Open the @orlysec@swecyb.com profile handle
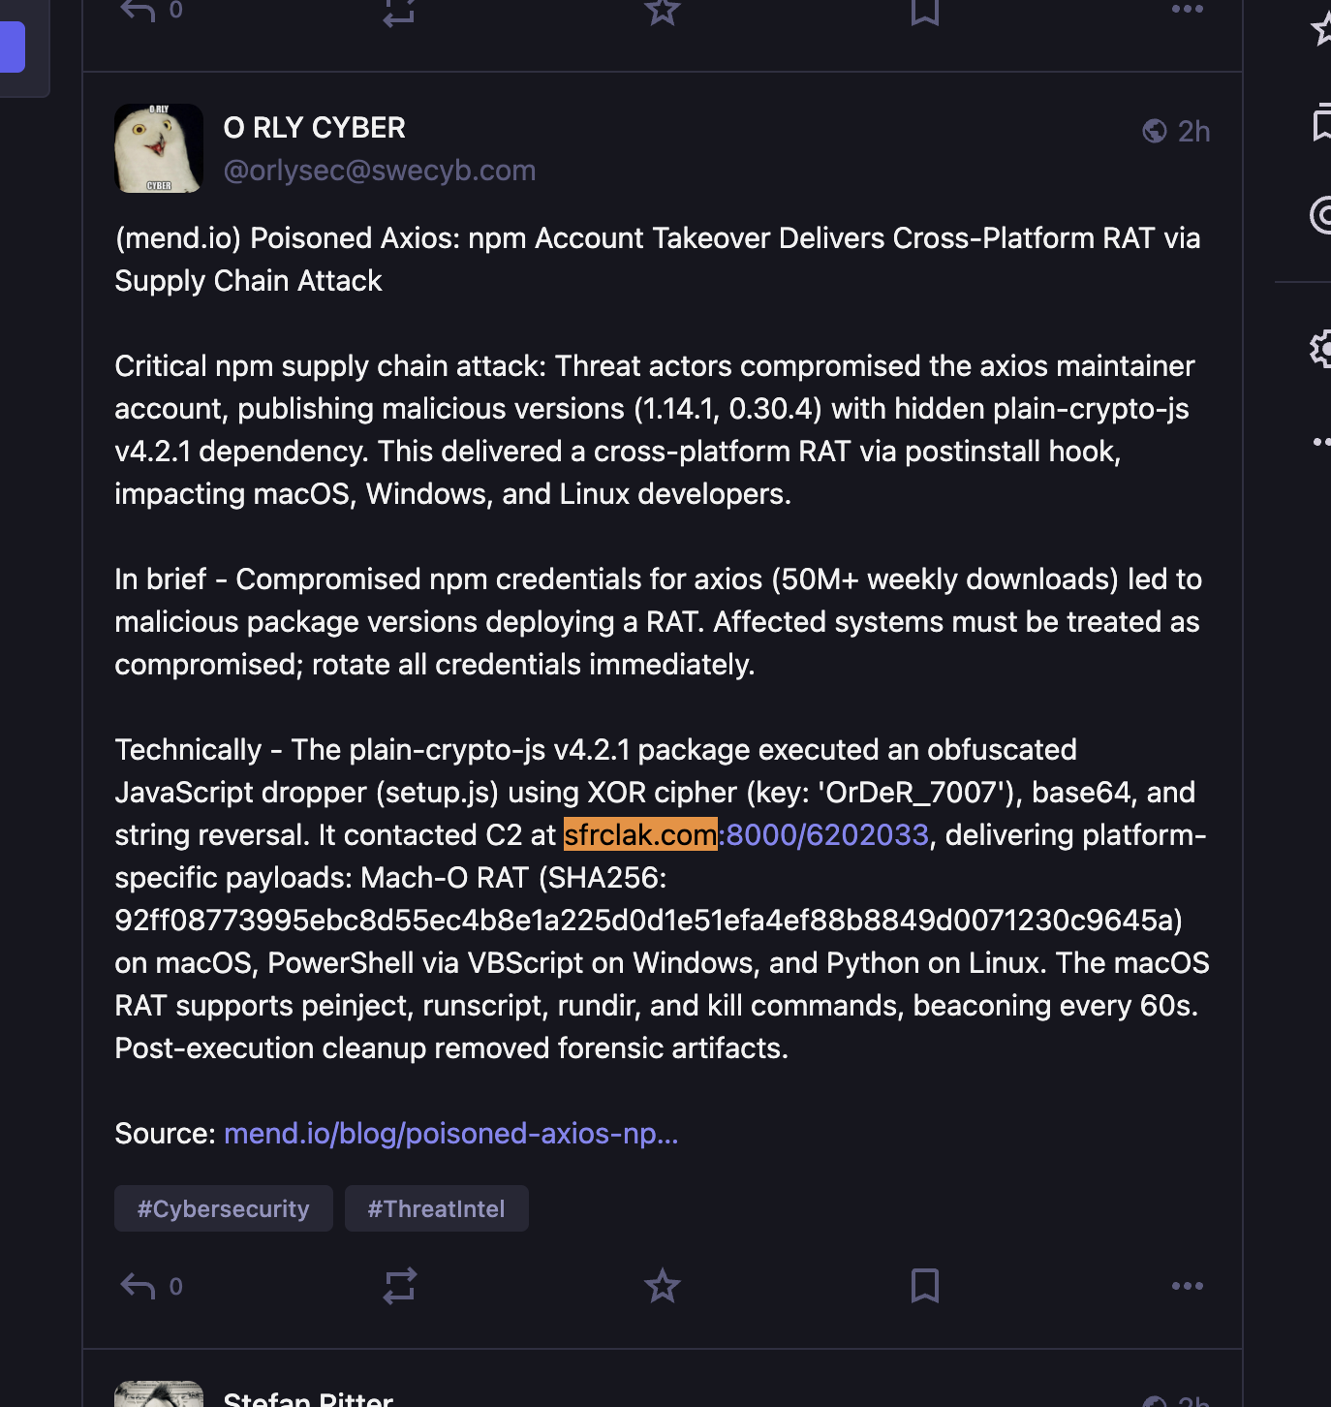 379,171
